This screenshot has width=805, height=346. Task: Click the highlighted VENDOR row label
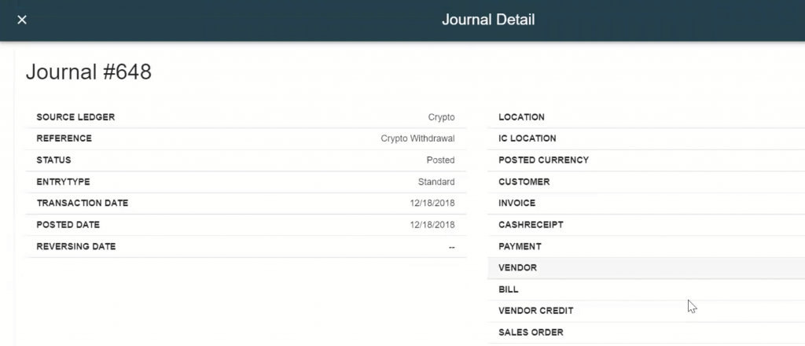coord(517,268)
